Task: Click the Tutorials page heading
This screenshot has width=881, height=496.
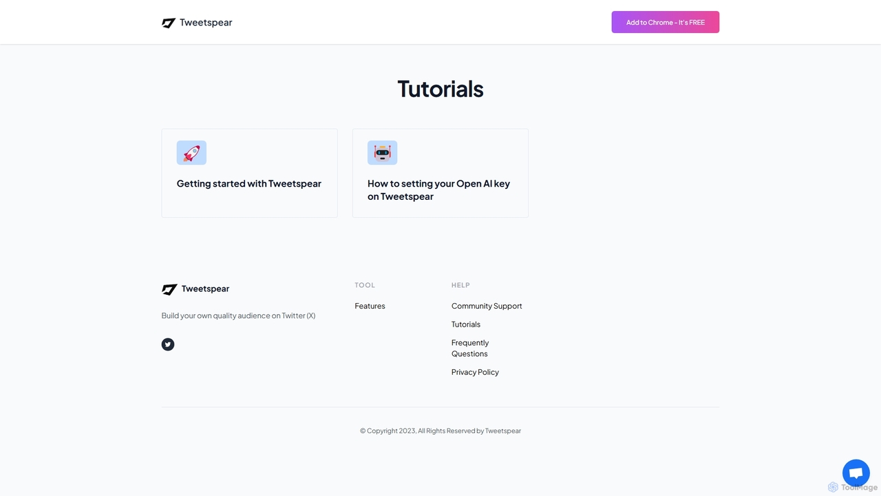Action: [440, 88]
